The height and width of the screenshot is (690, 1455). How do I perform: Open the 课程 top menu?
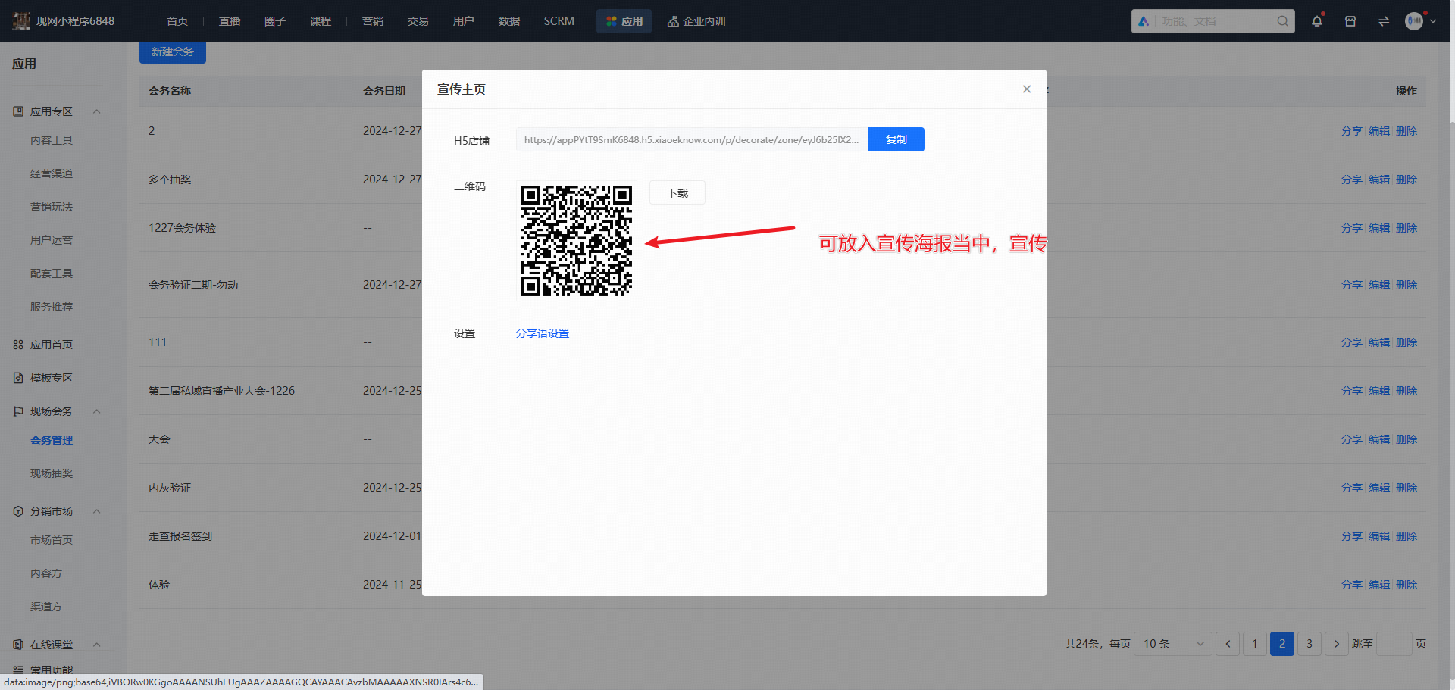pyautogui.click(x=321, y=21)
